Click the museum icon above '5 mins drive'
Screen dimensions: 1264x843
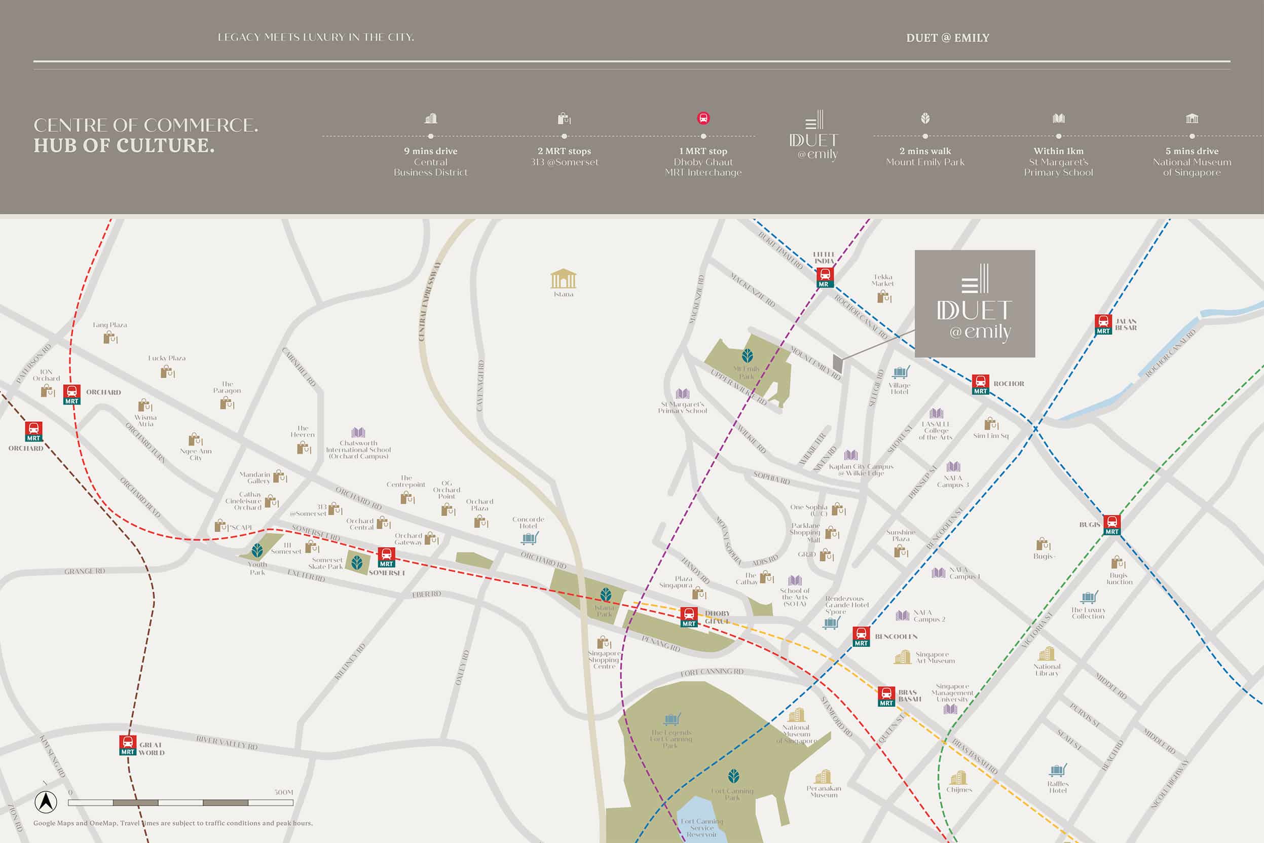coord(1192,118)
